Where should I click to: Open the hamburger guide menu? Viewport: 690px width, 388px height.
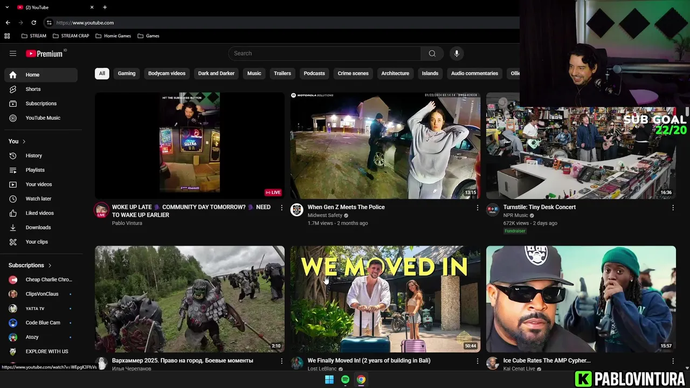[x=13, y=53]
